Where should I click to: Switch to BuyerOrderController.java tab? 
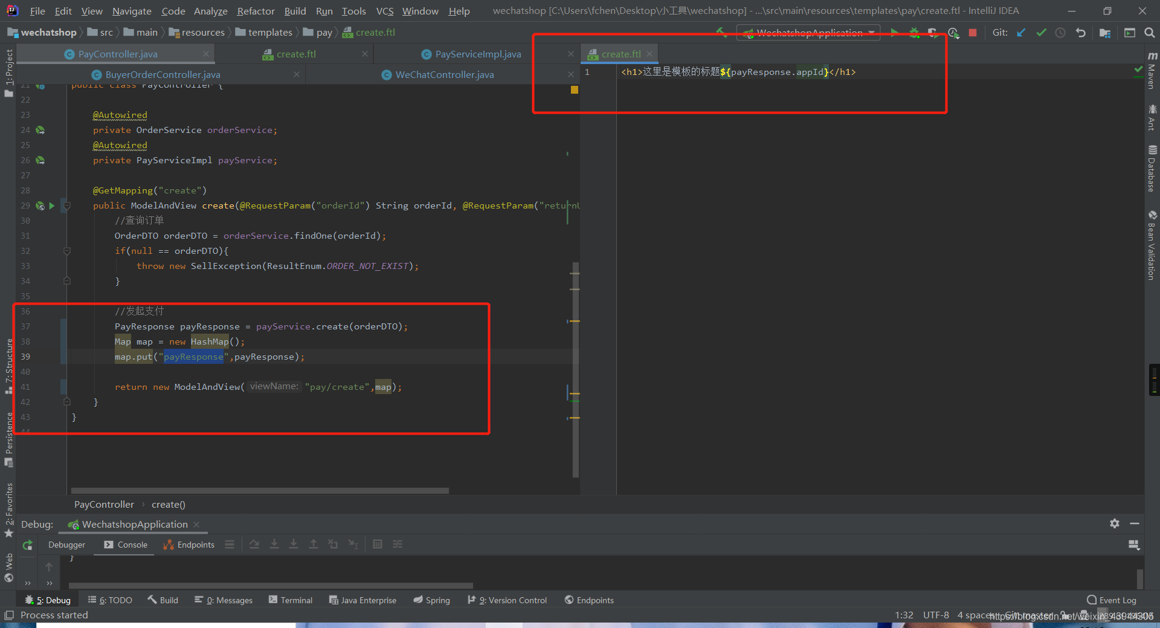tap(163, 74)
